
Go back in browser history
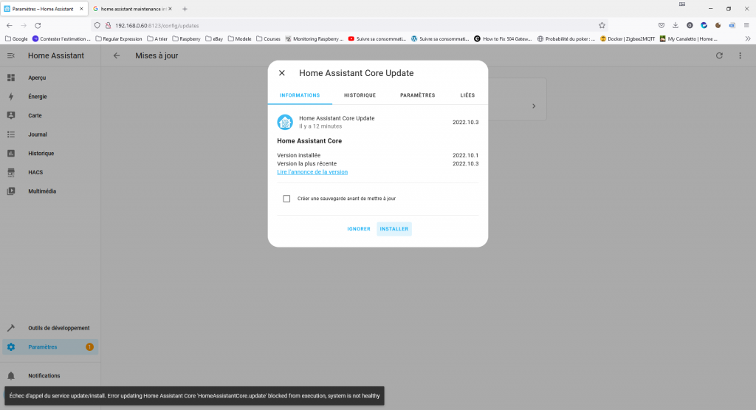(10, 26)
